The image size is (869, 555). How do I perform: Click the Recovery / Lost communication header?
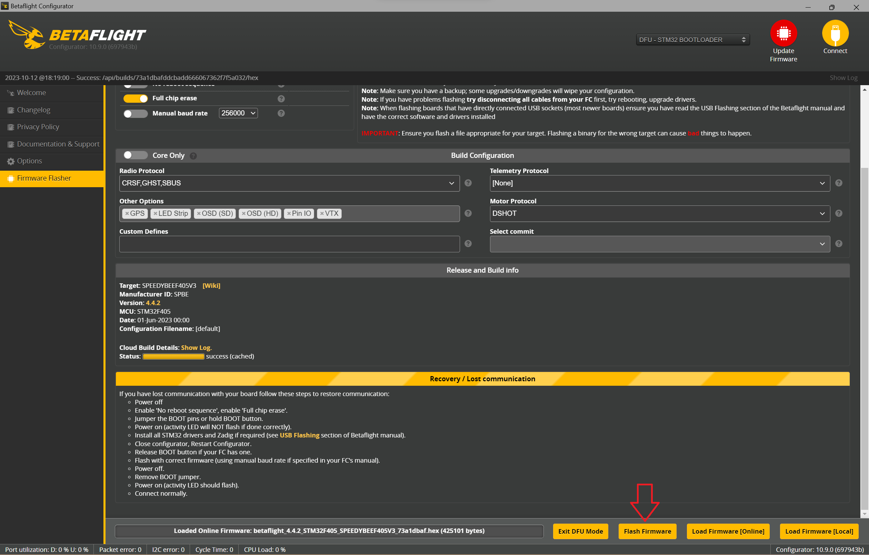(482, 379)
